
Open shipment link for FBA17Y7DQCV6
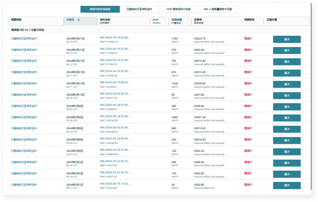point(115,38)
